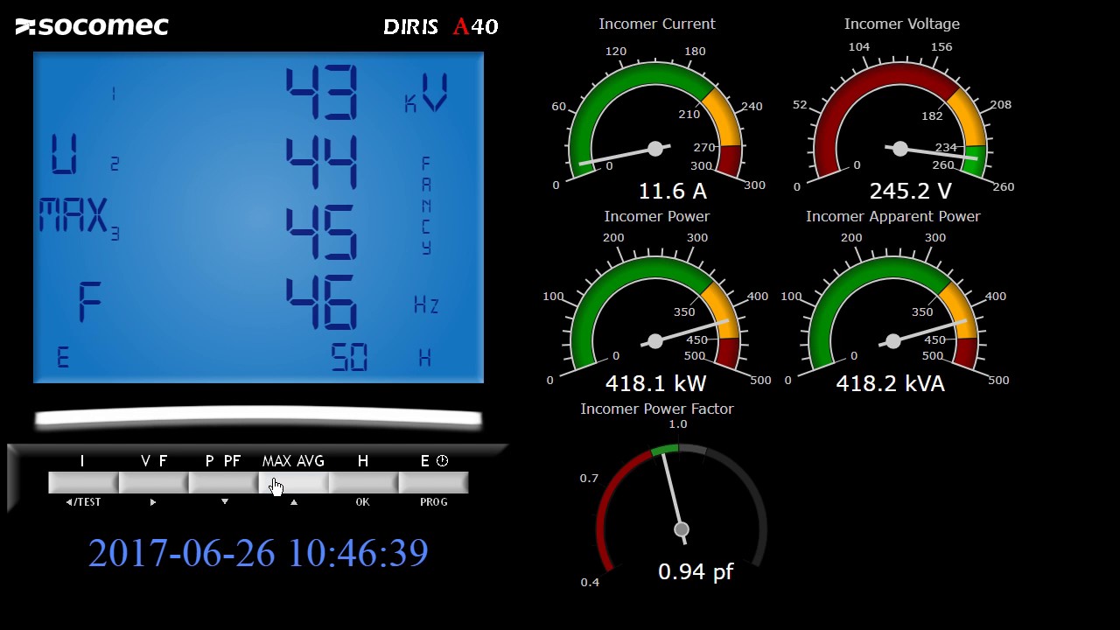The image size is (1120, 630).
Task: Click the clock icon next to E
Action: click(442, 461)
